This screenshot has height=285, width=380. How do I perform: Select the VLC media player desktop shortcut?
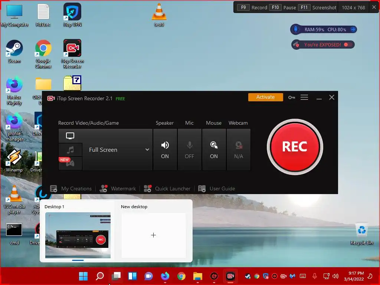pos(14,200)
